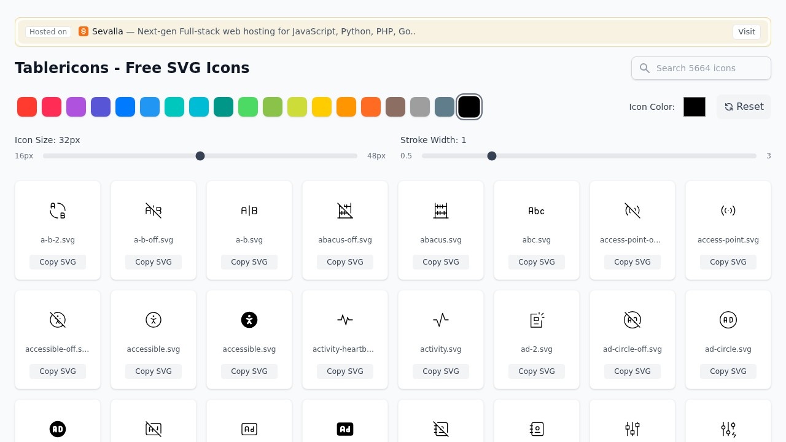Choose the red color swatch

point(27,107)
